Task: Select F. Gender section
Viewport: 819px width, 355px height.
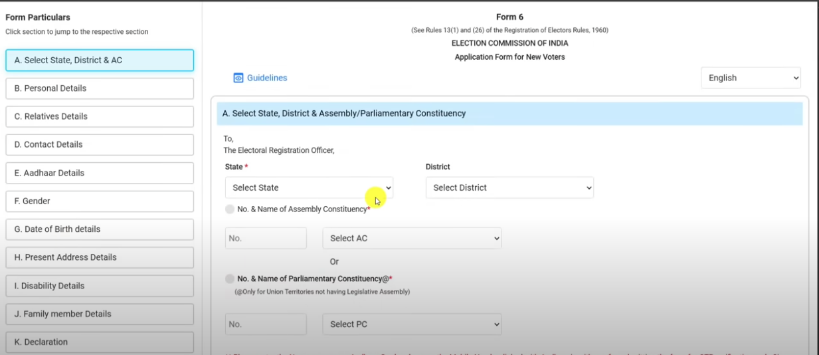Action: [100, 201]
